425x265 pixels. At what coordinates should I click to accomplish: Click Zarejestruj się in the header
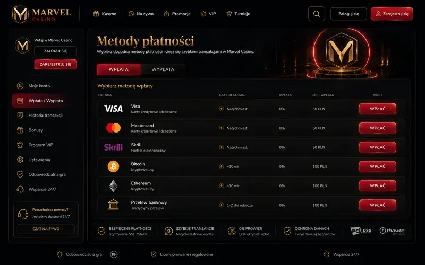coord(392,14)
